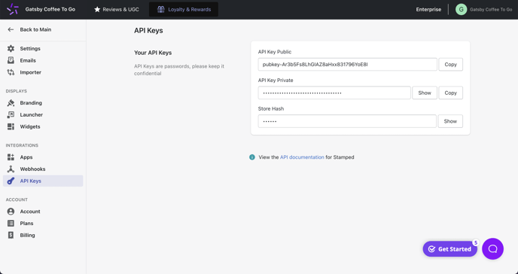Image resolution: width=518 pixels, height=274 pixels.
Task: Select API Keys in sidebar
Action: click(43, 181)
